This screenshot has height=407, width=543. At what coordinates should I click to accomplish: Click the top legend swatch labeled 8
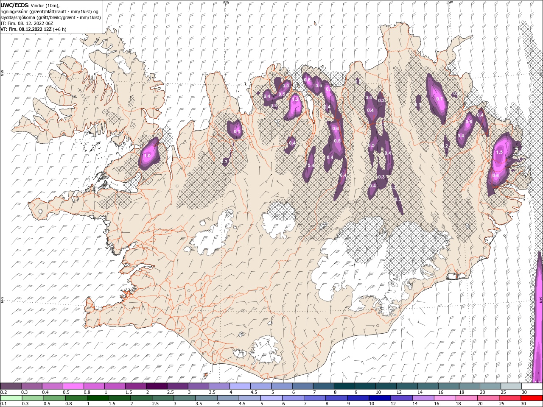coord(344,386)
